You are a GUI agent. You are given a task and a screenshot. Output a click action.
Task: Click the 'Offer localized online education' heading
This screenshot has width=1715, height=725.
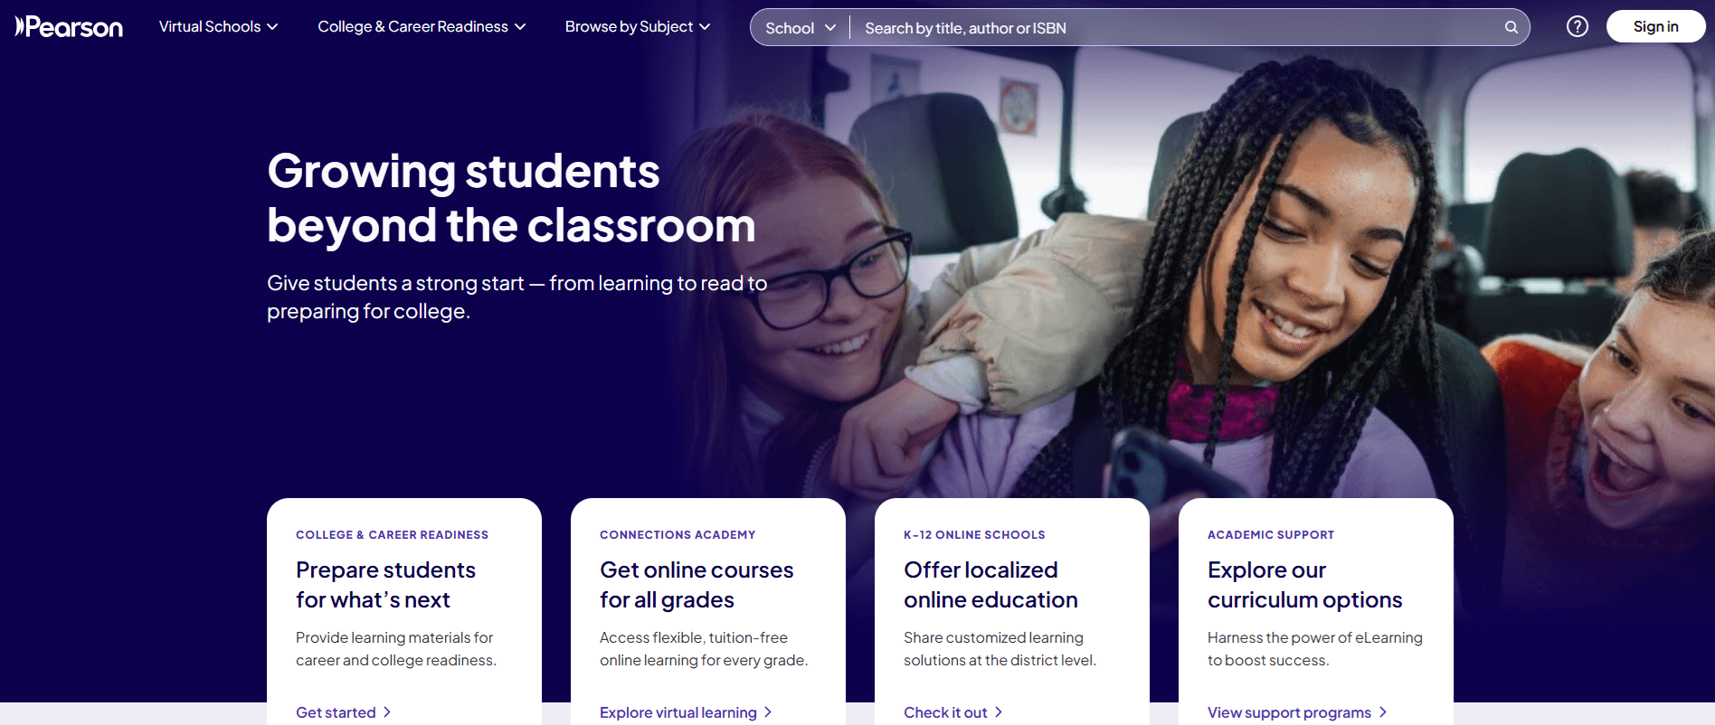990,585
